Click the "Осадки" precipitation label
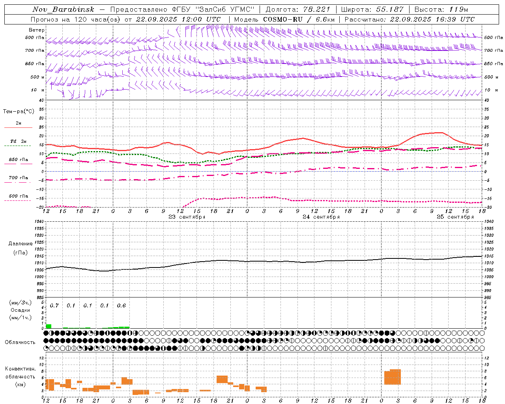This screenshot has height=404, width=505. (20, 310)
